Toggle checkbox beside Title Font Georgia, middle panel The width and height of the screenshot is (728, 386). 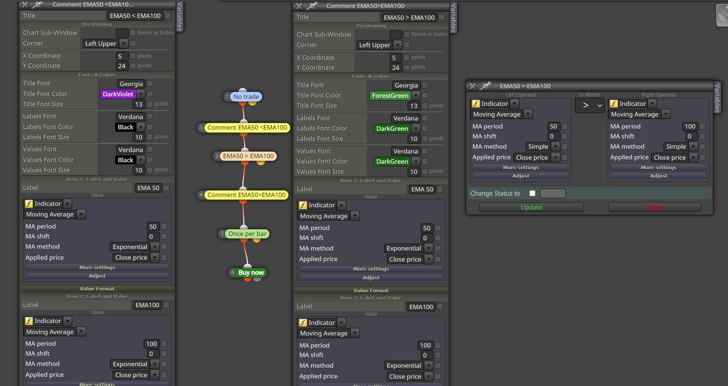pos(425,85)
